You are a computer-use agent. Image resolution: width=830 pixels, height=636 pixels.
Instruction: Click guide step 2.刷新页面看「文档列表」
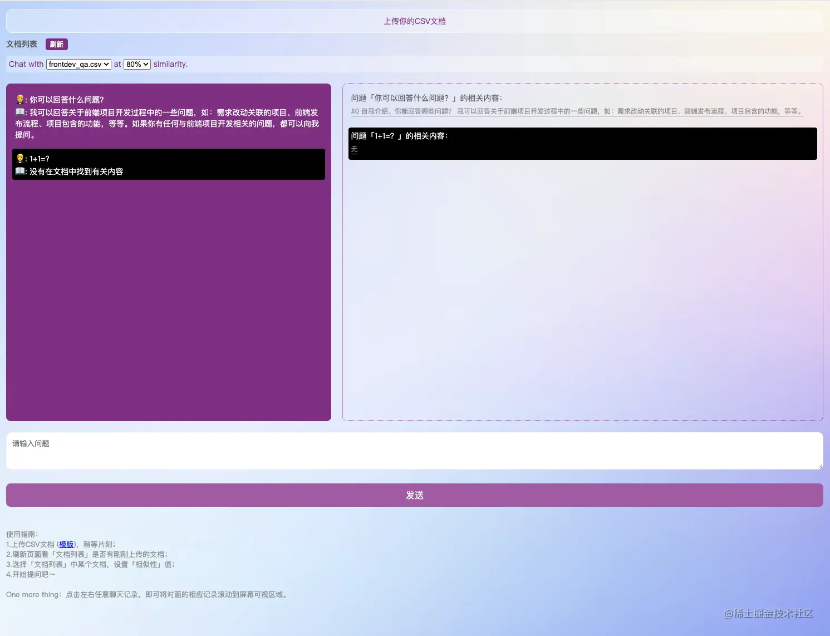[87, 555]
